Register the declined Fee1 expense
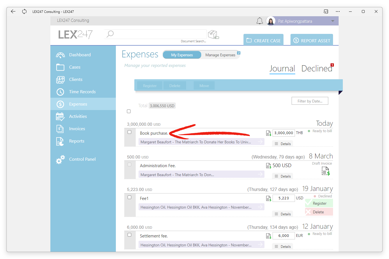The height and width of the screenshot is (259, 389). click(x=319, y=203)
